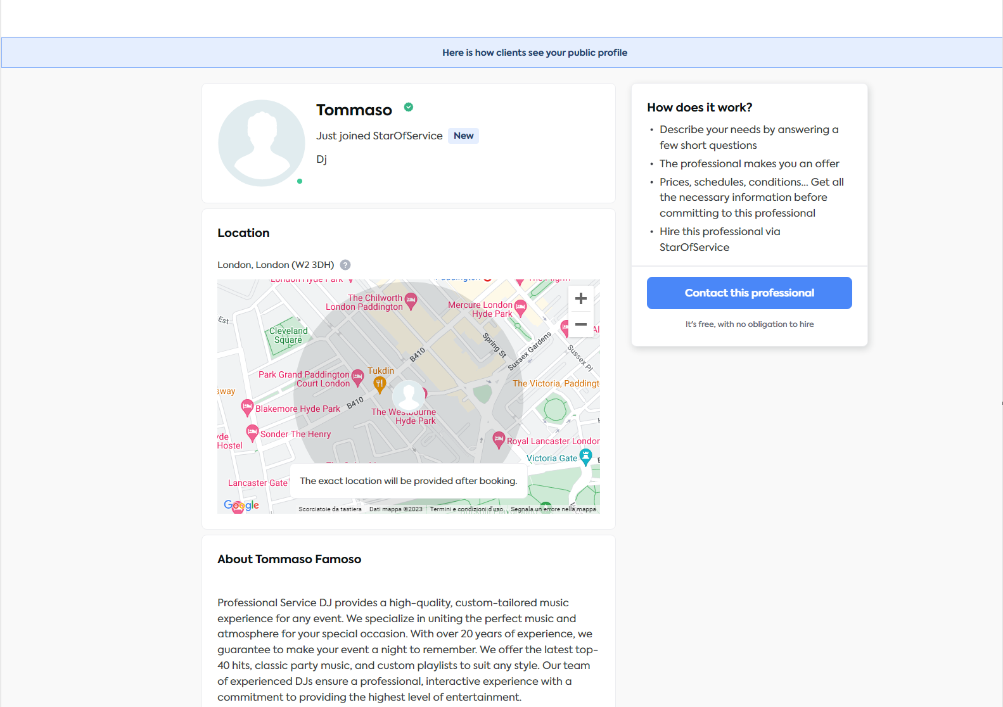Select the Mercure London Hyde Park pin
Screen dimensions: 1003x707
click(x=520, y=307)
